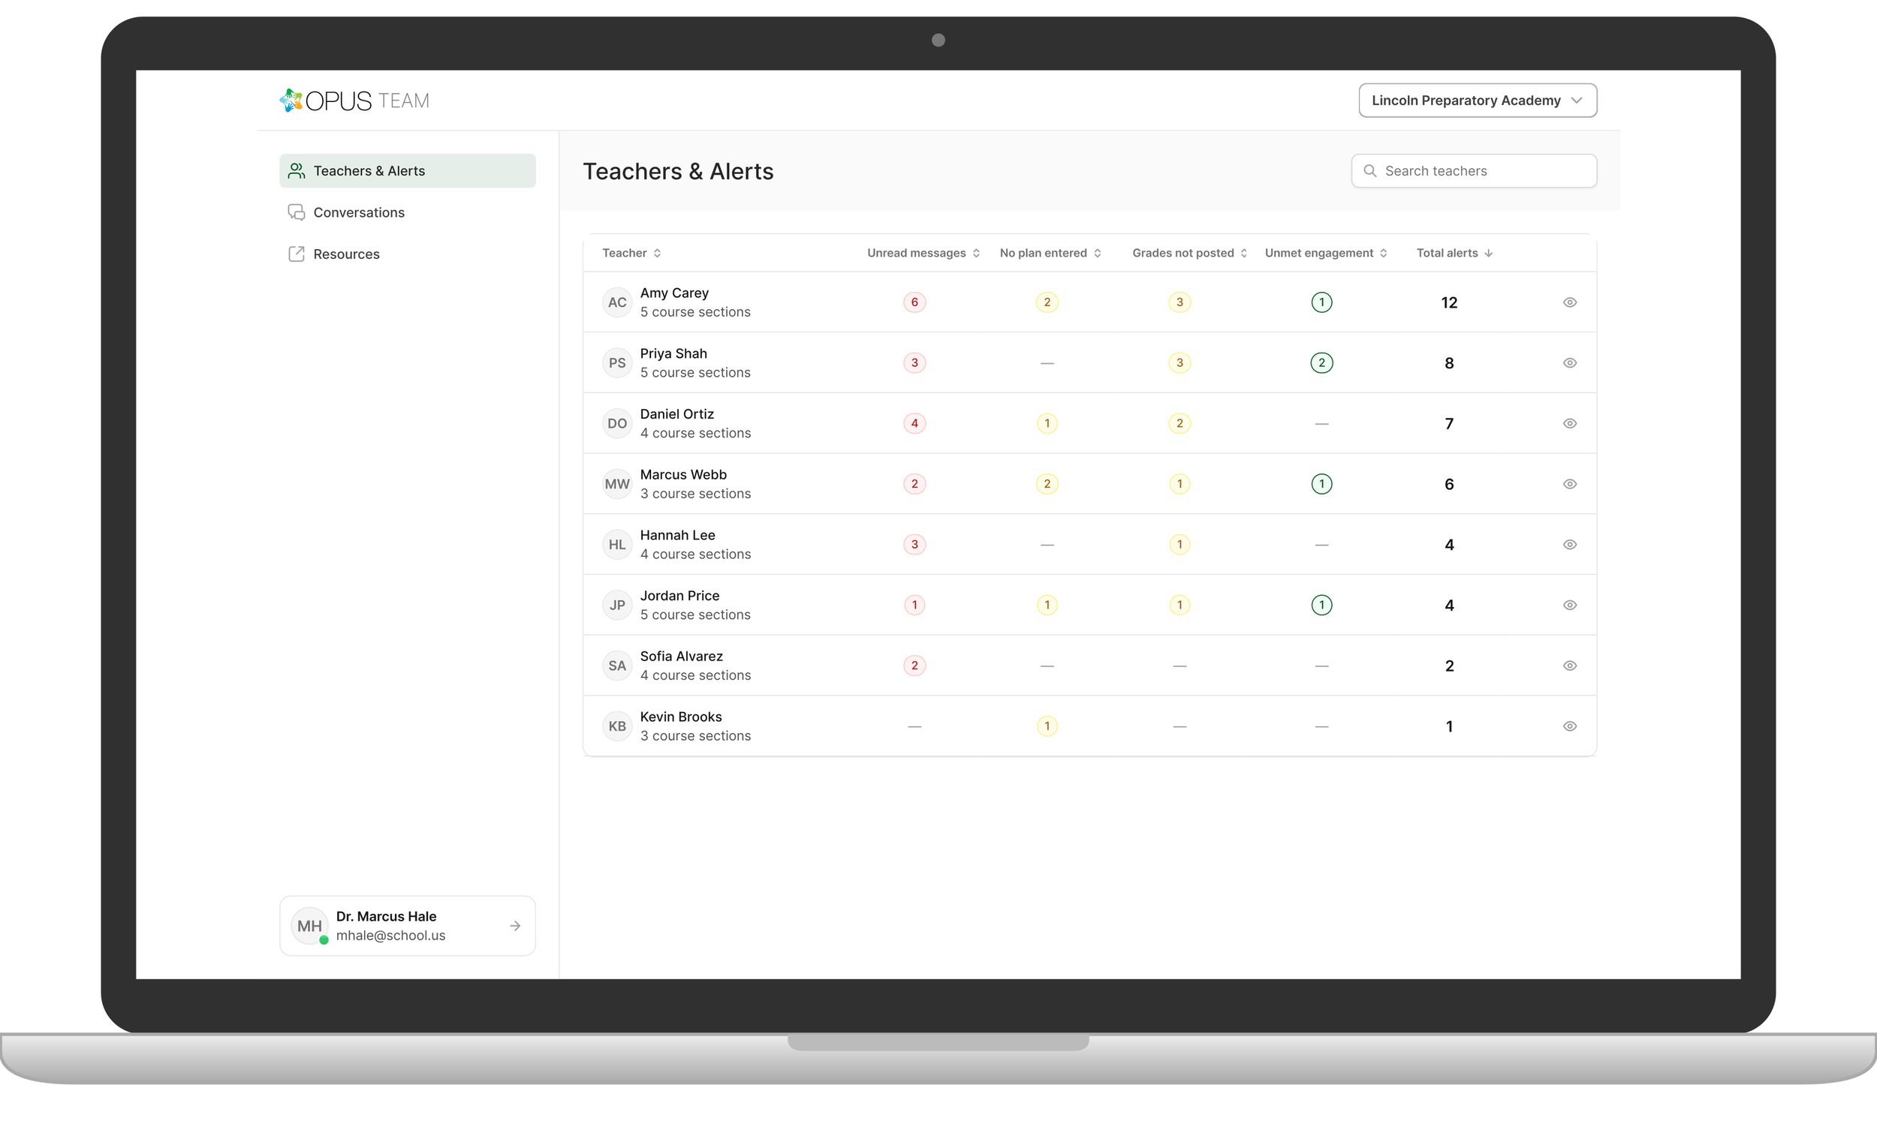Expand the Lincoln Preparatory Academy school selector
This screenshot has width=1877, height=1133.
point(1478,101)
